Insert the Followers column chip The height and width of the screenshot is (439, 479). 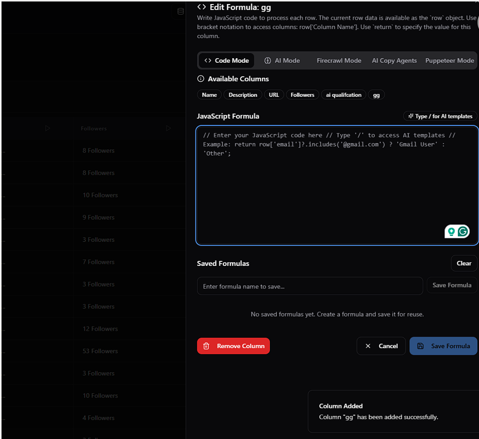pyautogui.click(x=302, y=95)
